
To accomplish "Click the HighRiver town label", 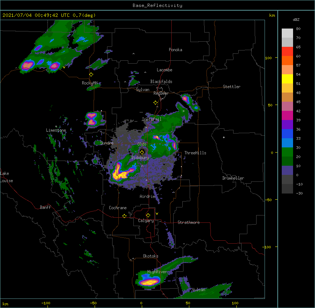I will (157, 272).
